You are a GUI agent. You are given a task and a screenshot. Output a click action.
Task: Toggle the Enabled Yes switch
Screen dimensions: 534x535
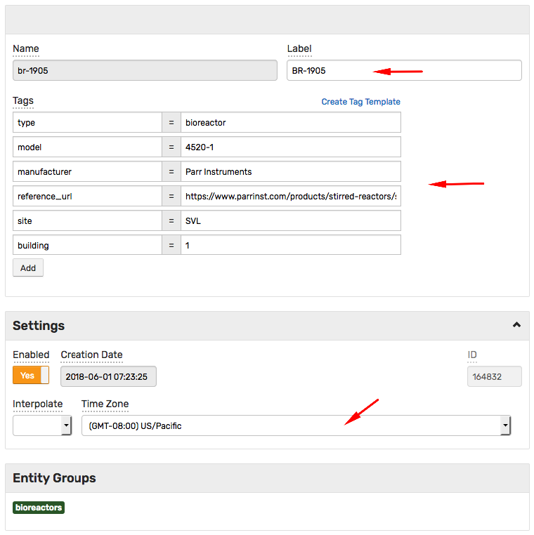point(31,376)
